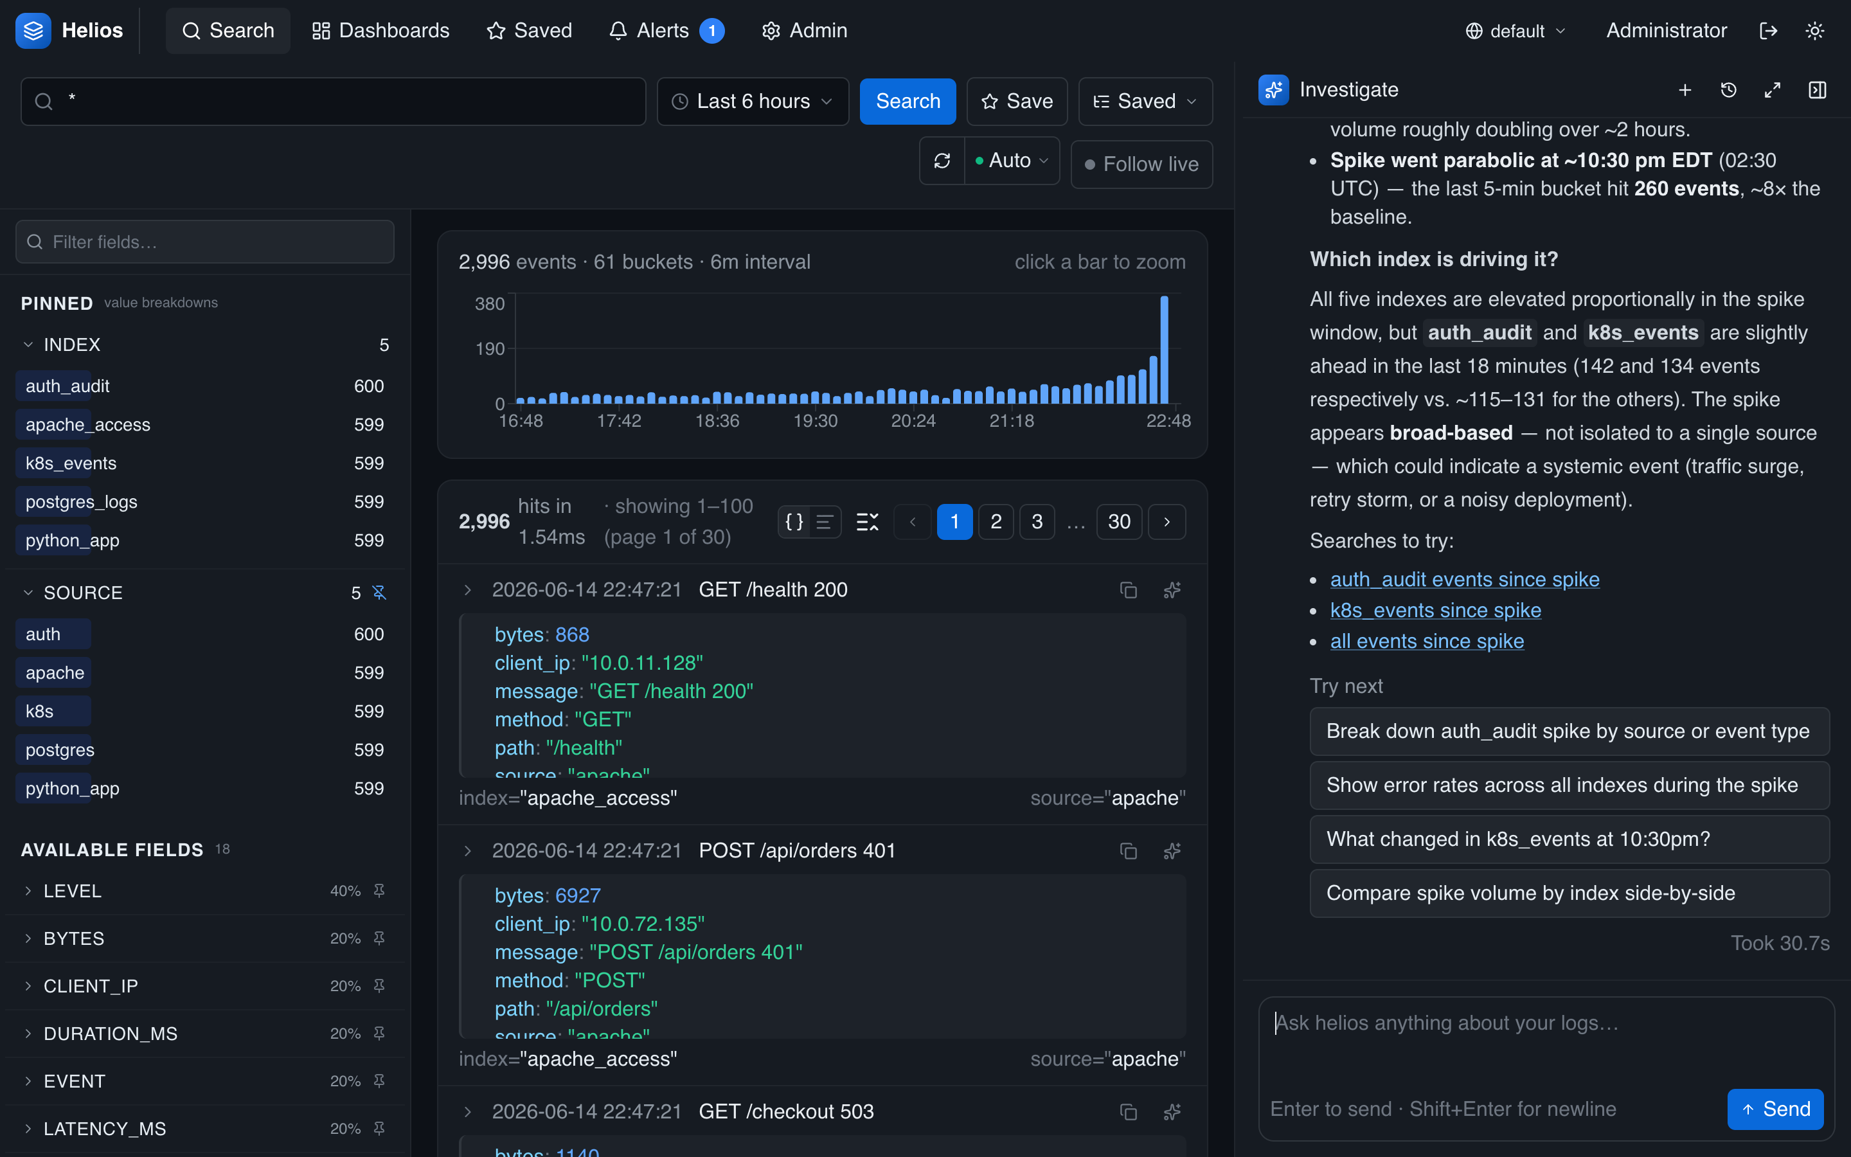Switch to the list lines view
The width and height of the screenshot is (1851, 1157).
825,522
